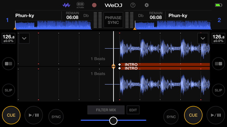Hit the deck 1 CUE button
227x127 pixels.
click(11, 115)
